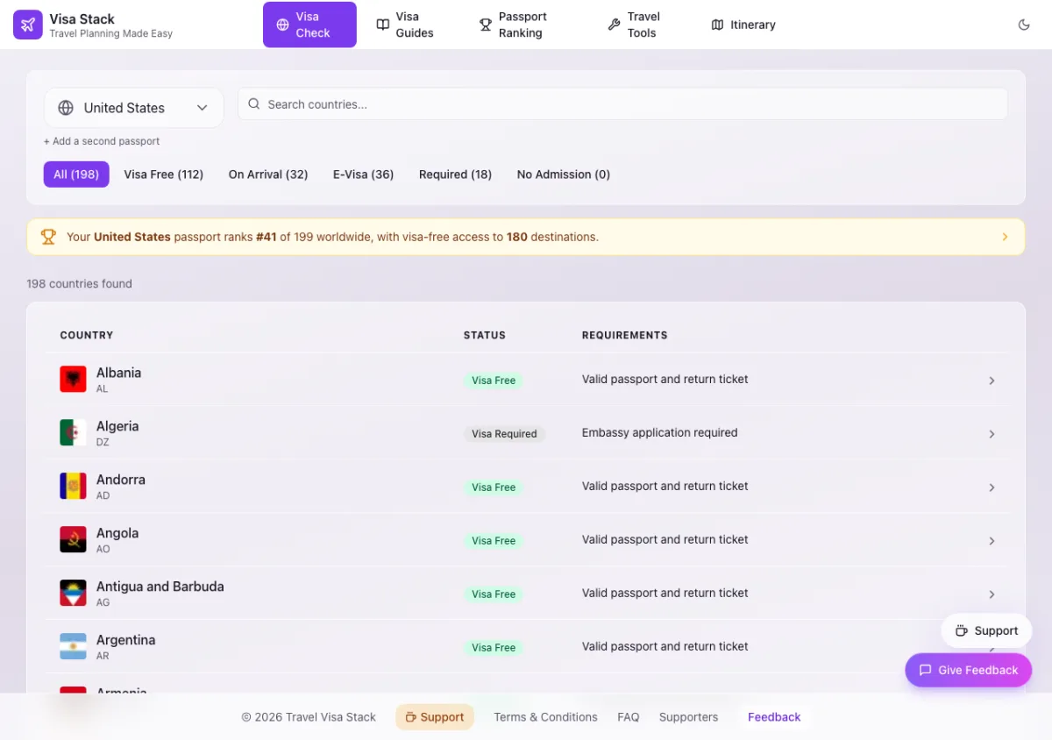Switch to the Passport Ranking tab

click(x=512, y=25)
